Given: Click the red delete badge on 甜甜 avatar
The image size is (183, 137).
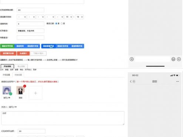Looking at the screenshot, I should (x=25, y=86).
